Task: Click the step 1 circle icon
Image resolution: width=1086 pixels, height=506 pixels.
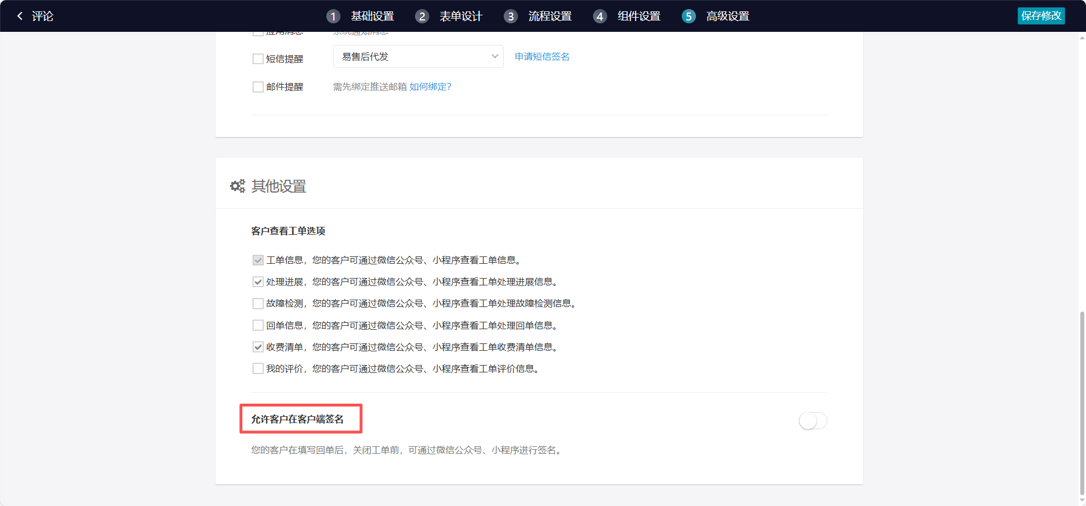Action: point(333,16)
